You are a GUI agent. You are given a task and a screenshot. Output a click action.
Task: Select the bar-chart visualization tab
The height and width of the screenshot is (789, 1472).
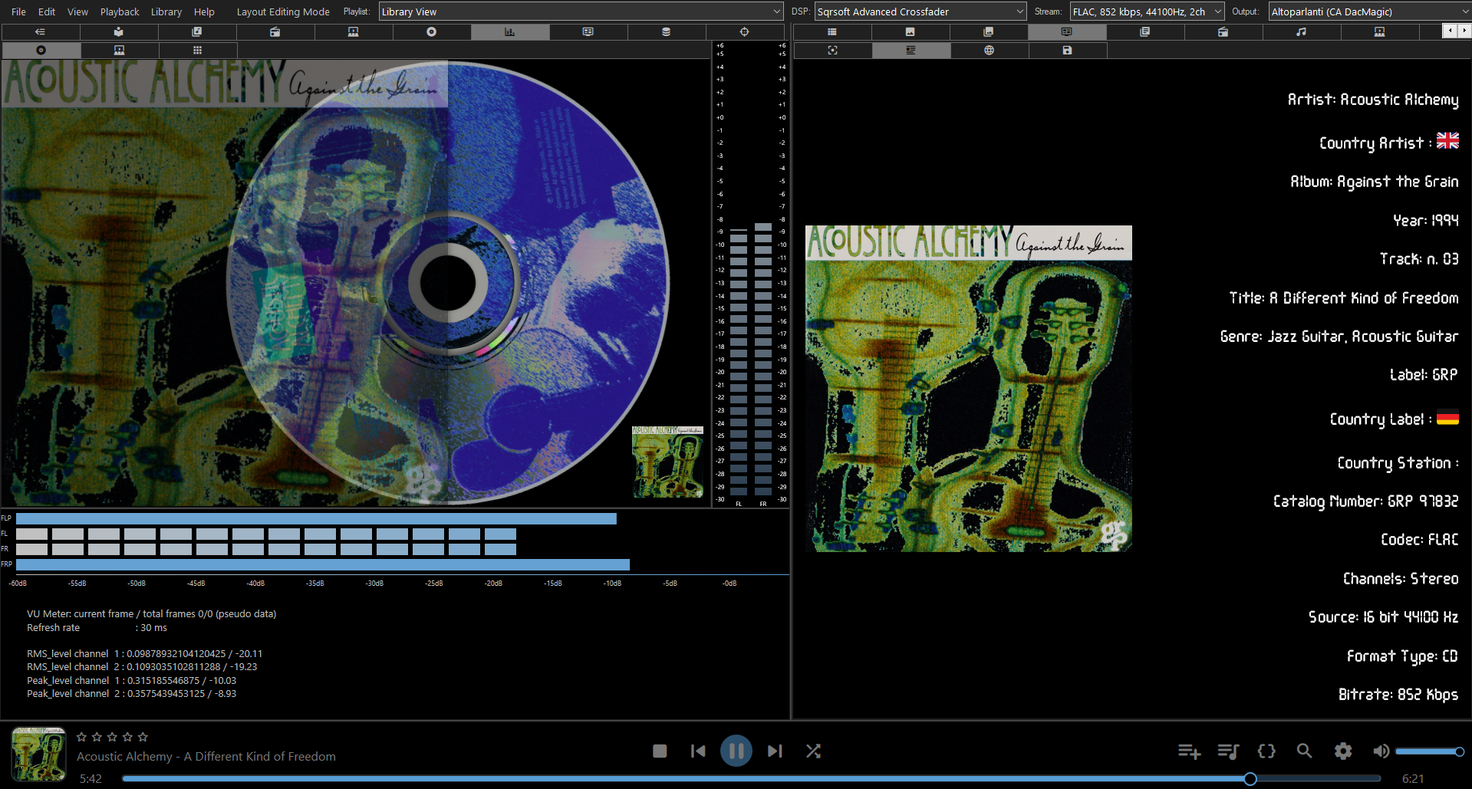(510, 32)
